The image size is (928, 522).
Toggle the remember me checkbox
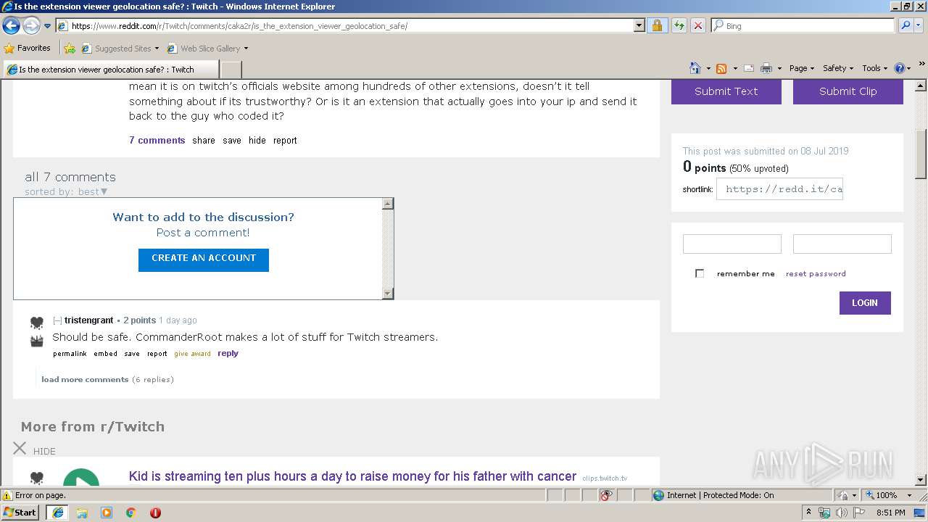coord(700,273)
